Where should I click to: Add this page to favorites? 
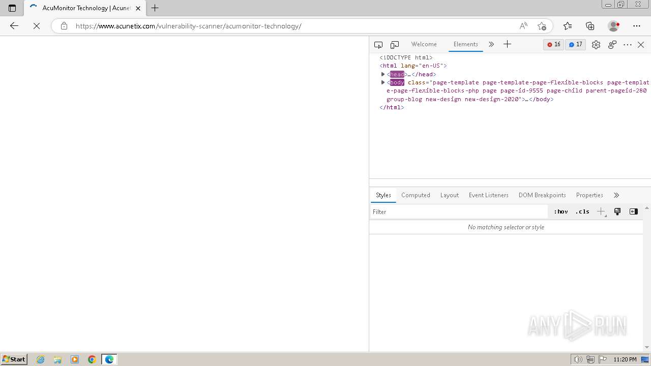tap(542, 26)
